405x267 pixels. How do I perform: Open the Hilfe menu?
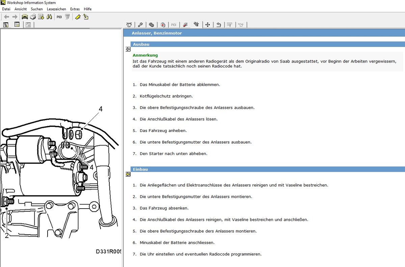[x=88, y=9]
